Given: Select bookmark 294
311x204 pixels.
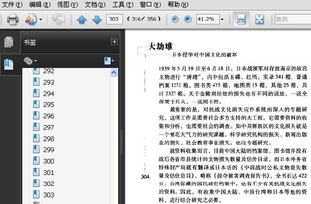Looking at the screenshot, I should click(49, 93).
